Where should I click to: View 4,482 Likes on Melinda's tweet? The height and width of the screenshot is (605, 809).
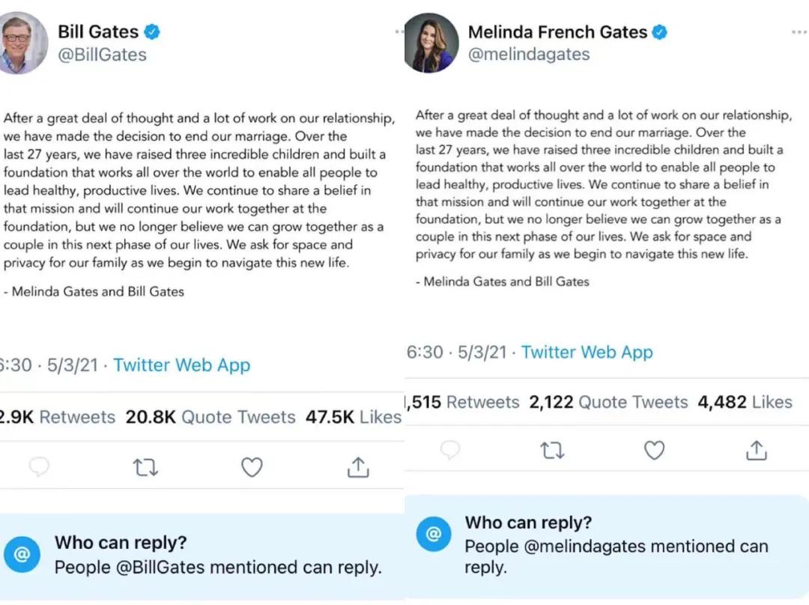point(745,402)
